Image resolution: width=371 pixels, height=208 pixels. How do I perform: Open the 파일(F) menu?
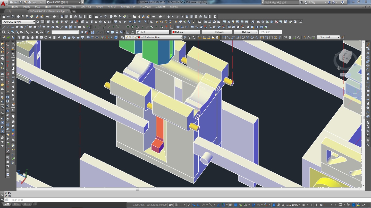pyautogui.click(x=14, y=7)
